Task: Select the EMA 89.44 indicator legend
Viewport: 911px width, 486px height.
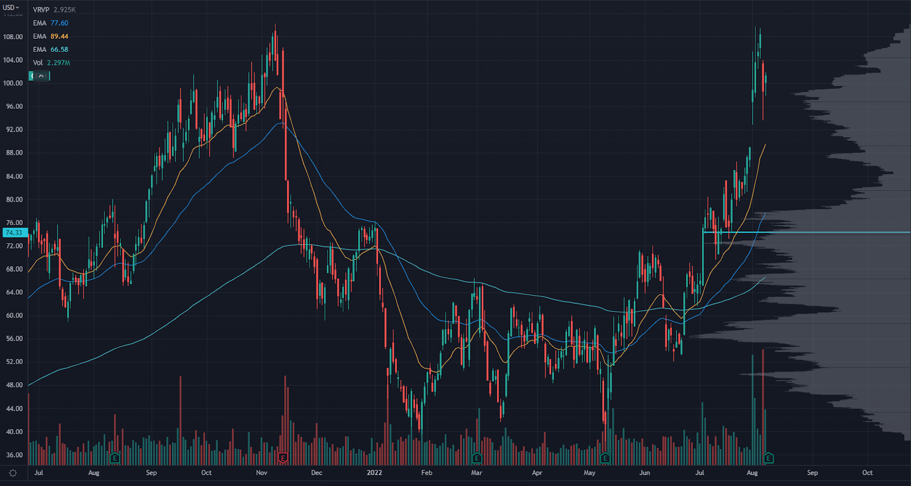Action: 50,36
